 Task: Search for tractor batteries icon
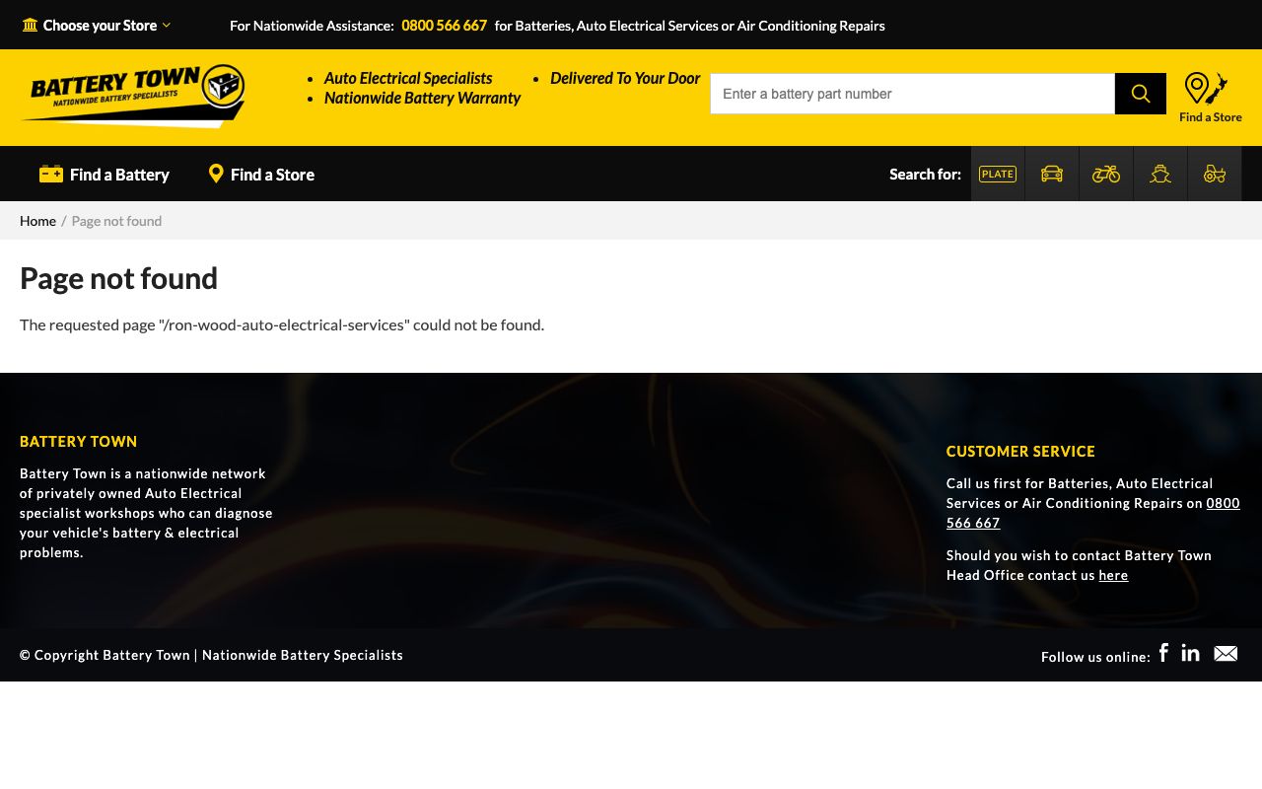pyautogui.click(x=1215, y=174)
